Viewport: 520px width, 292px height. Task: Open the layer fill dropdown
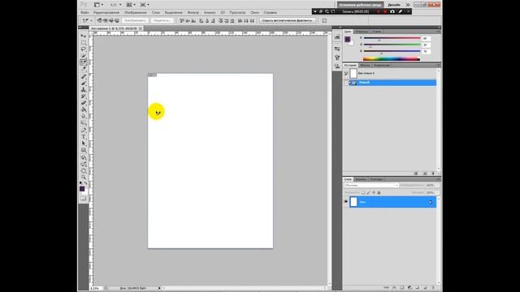(x=437, y=192)
